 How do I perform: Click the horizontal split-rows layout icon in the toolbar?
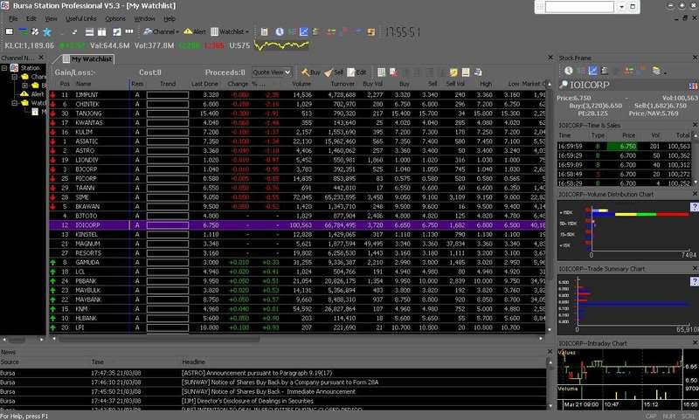[90, 32]
